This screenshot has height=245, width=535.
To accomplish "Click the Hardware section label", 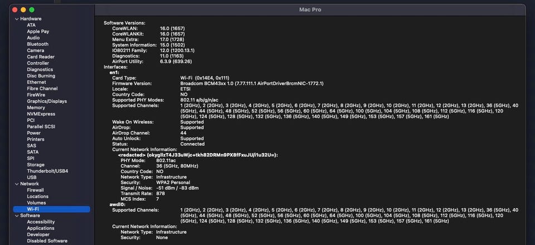I will [x=31, y=19].
